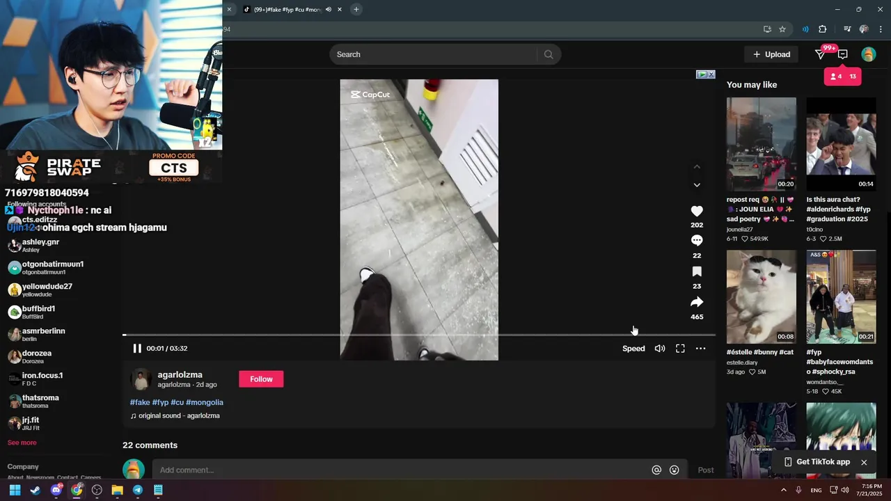This screenshot has height=501, width=891.
Task: Click Get TikTok app button
Action: coord(817,462)
